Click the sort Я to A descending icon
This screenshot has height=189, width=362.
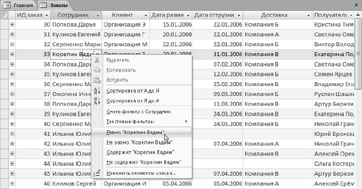(97, 101)
